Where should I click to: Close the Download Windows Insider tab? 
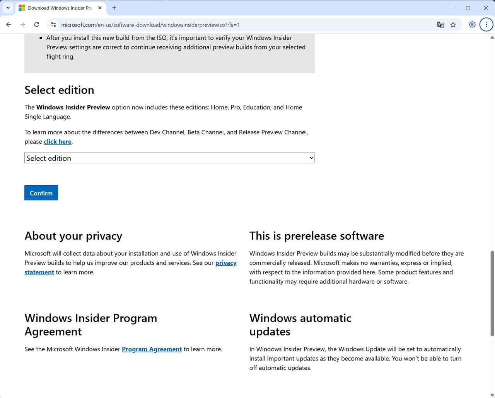coord(100,8)
